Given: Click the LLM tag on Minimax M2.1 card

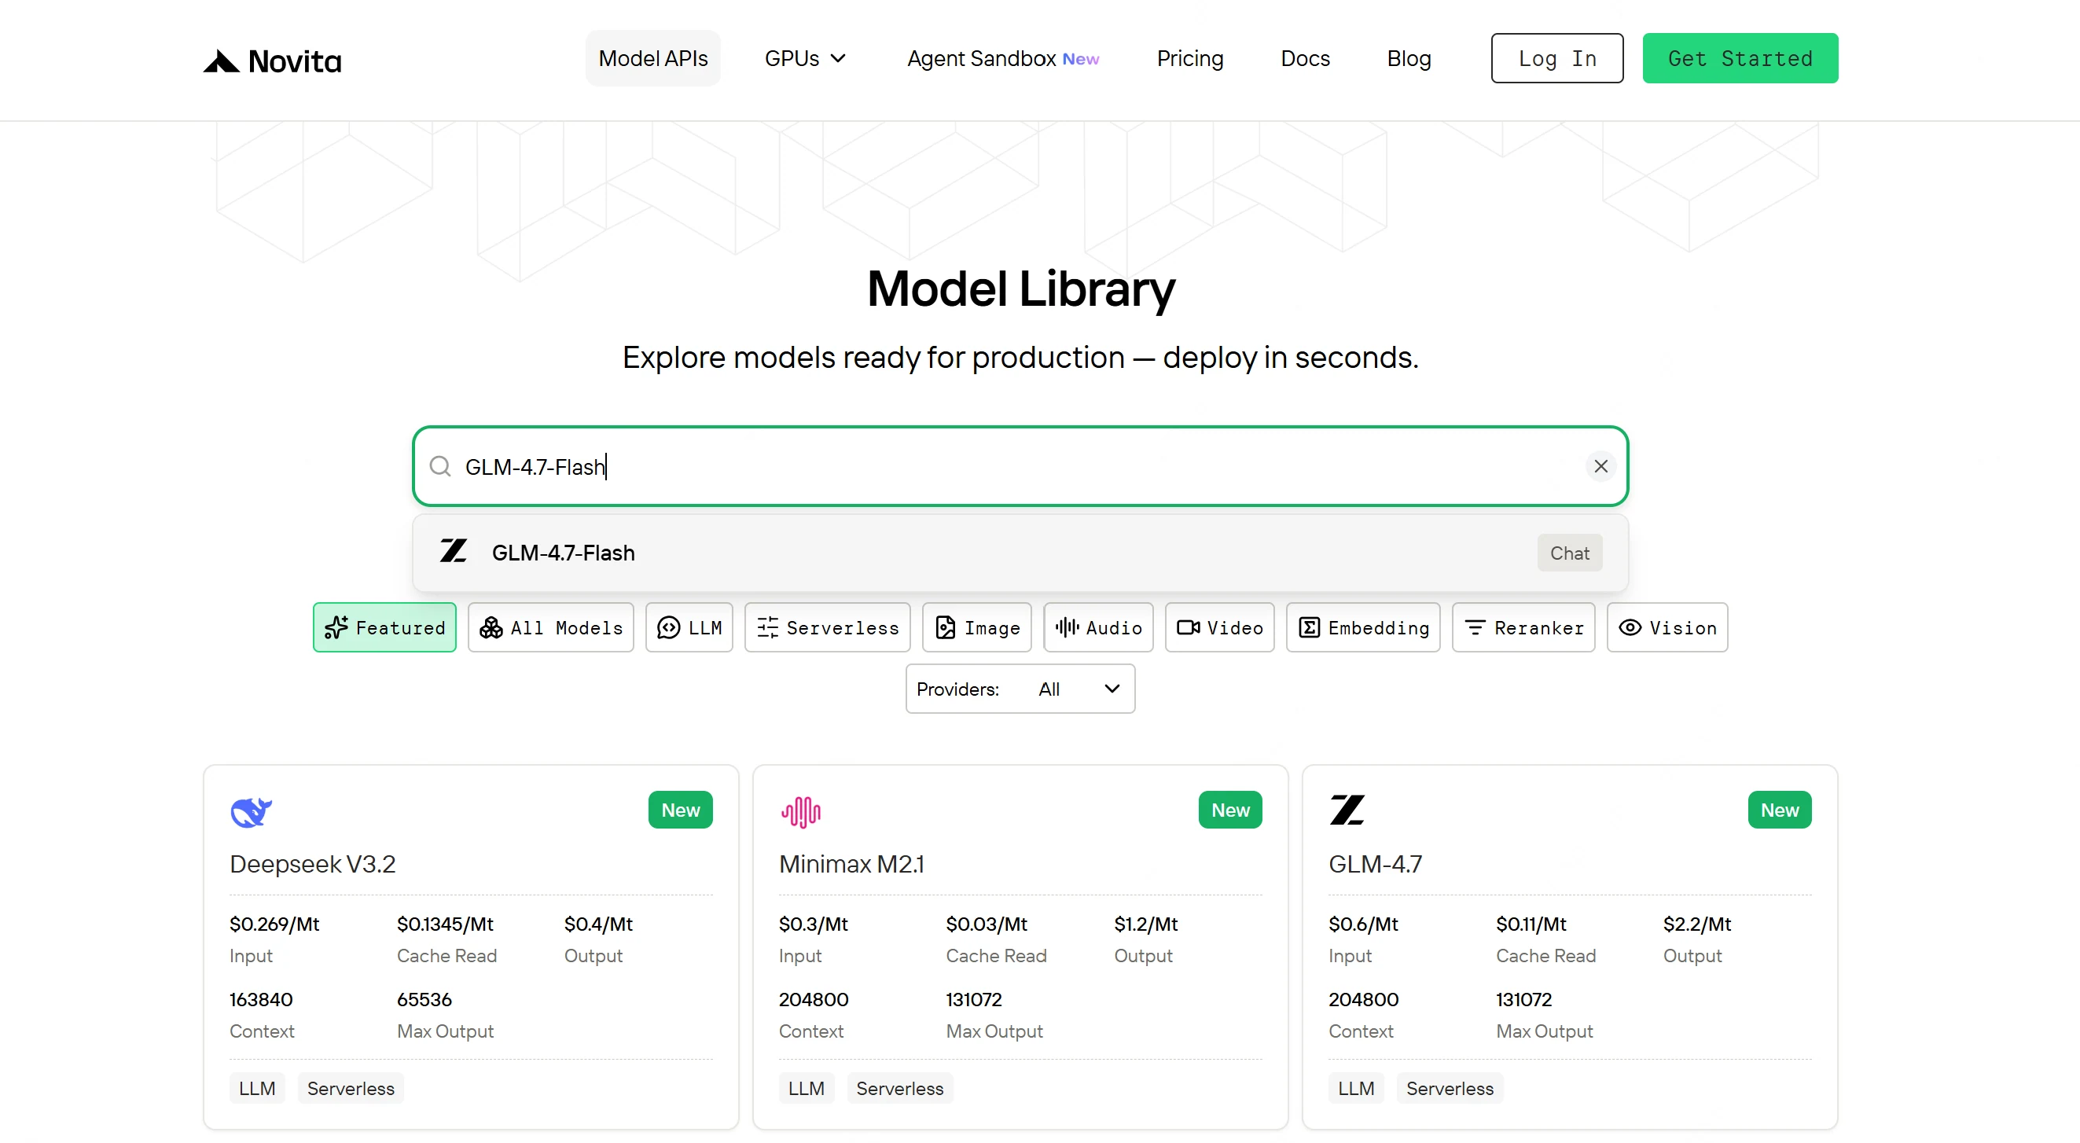Looking at the screenshot, I should (806, 1088).
